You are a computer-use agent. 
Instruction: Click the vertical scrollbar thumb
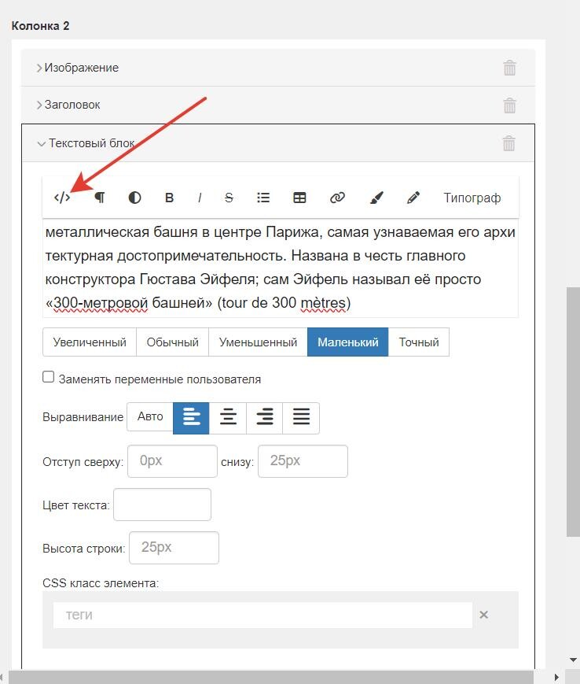[x=573, y=412]
